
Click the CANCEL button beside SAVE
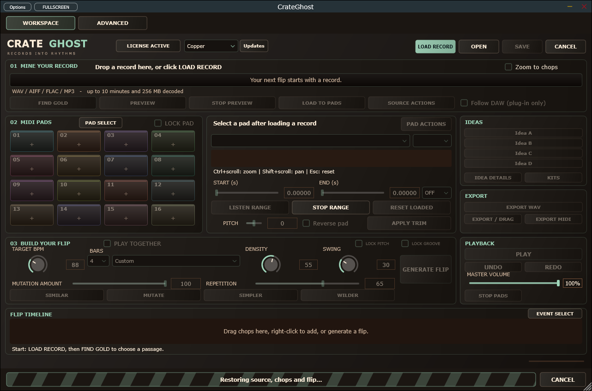[566, 47]
